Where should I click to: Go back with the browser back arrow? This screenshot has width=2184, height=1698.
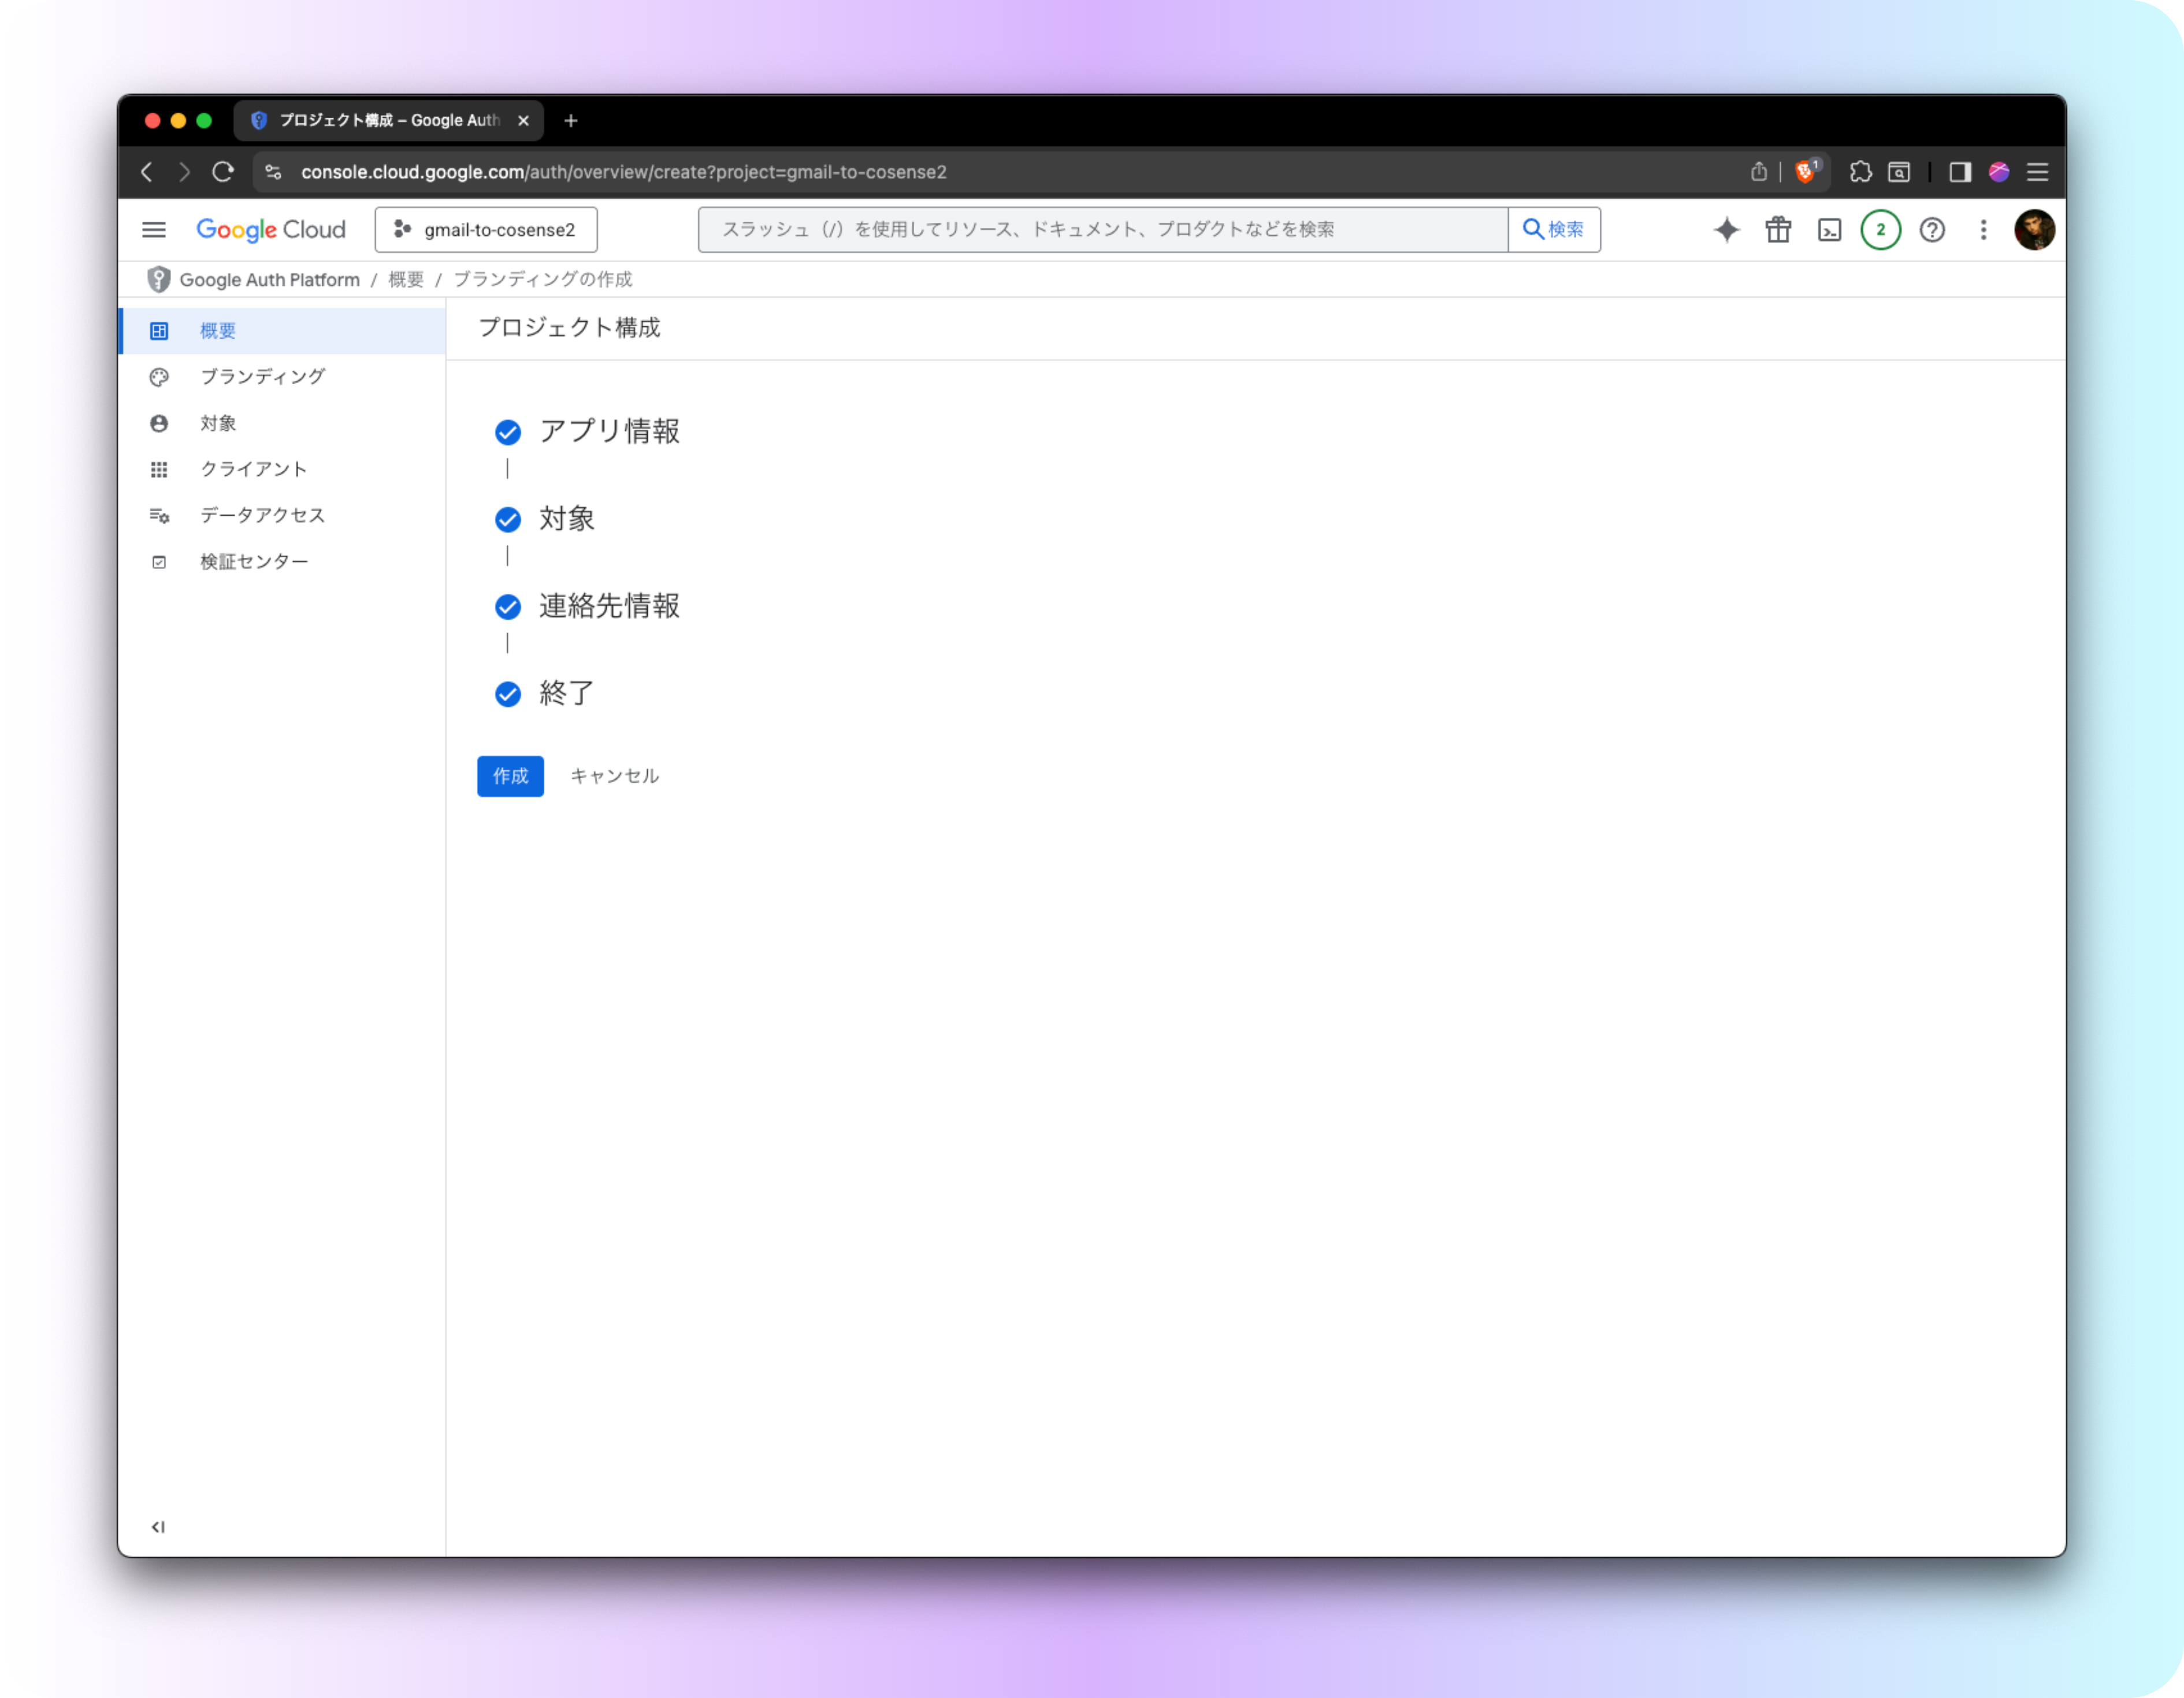(x=147, y=172)
